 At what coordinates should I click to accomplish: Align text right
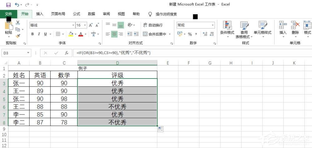(x=120, y=34)
